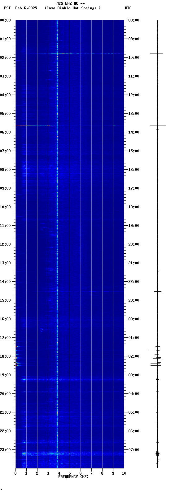Click the 01:00 UTC right-axis time label
The height and width of the screenshot is (493, 171).
pos(134,338)
